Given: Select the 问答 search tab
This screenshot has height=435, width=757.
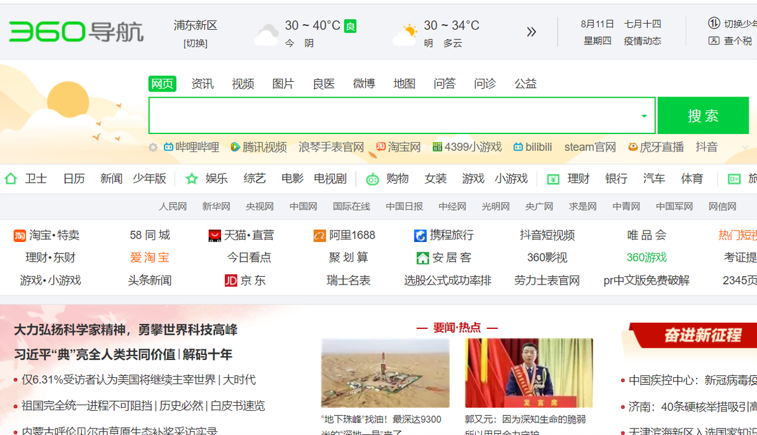Looking at the screenshot, I should click(445, 84).
